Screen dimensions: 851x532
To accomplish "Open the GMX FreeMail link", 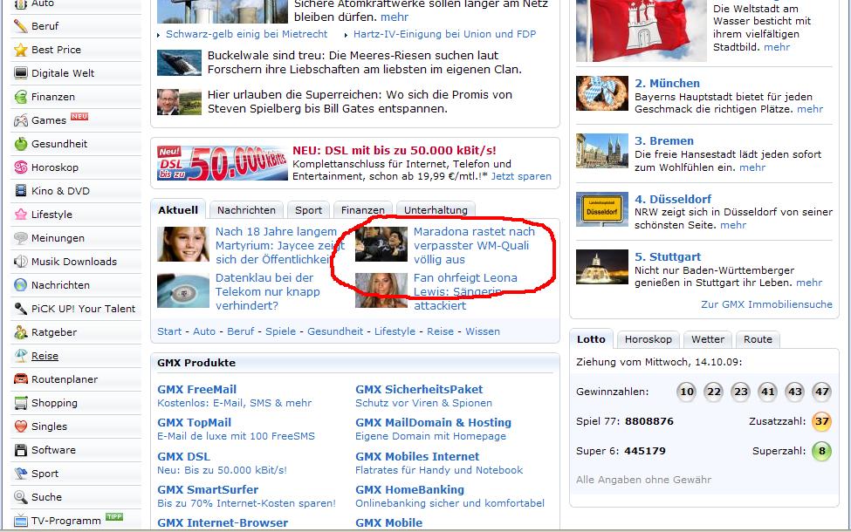I will click(196, 389).
